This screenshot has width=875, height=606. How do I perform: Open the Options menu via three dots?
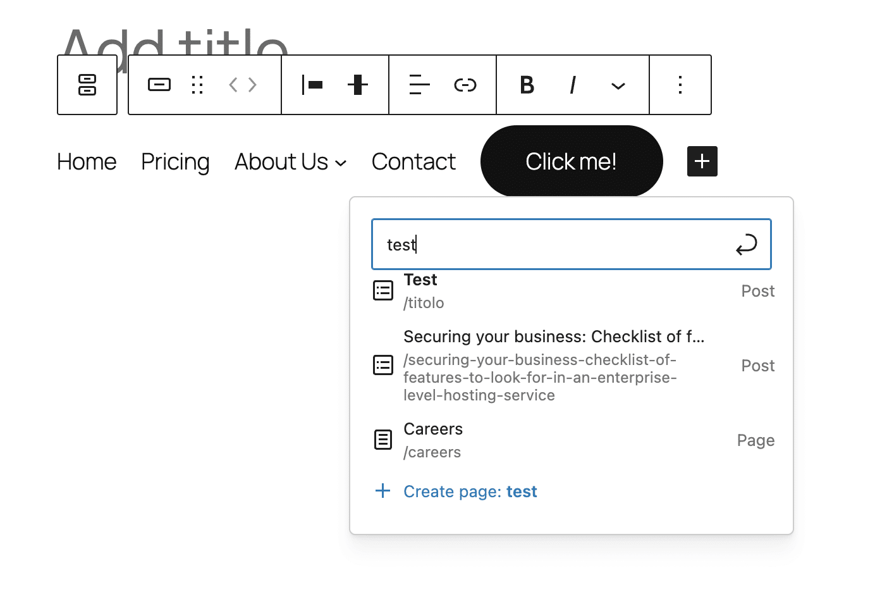click(x=680, y=85)
